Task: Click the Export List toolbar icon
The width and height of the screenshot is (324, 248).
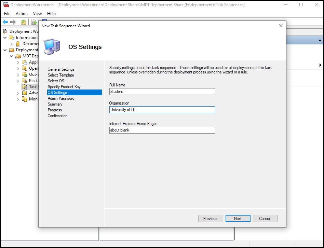Action: pyautogui.click(x=34, y=22)
